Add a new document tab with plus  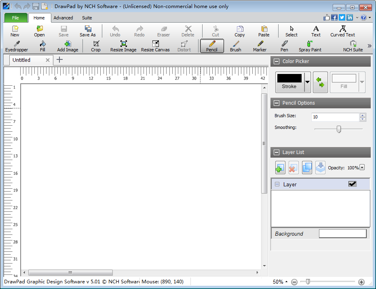click(x=59, y=60)
